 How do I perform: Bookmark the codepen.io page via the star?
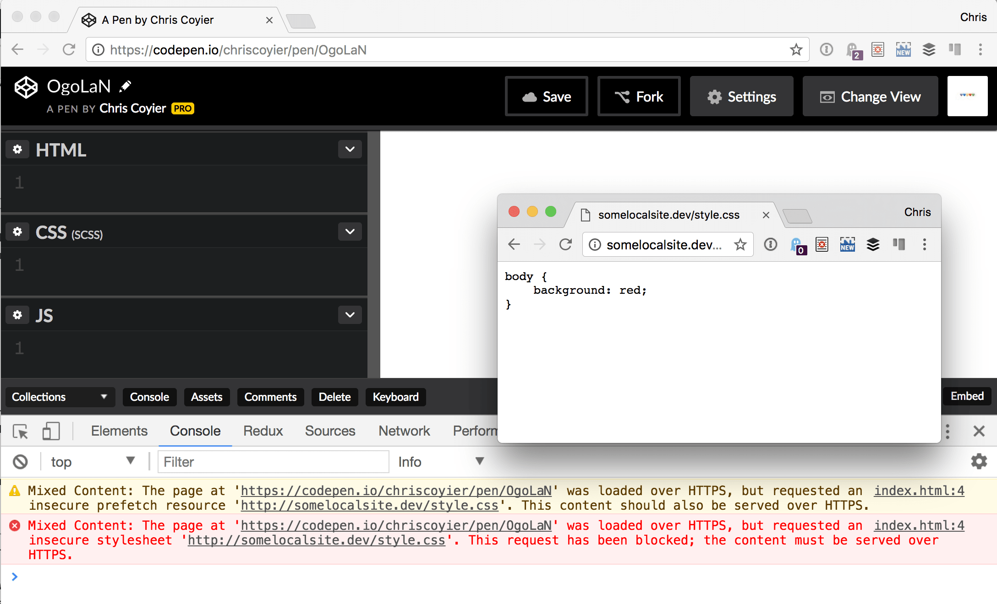(796, 49)
